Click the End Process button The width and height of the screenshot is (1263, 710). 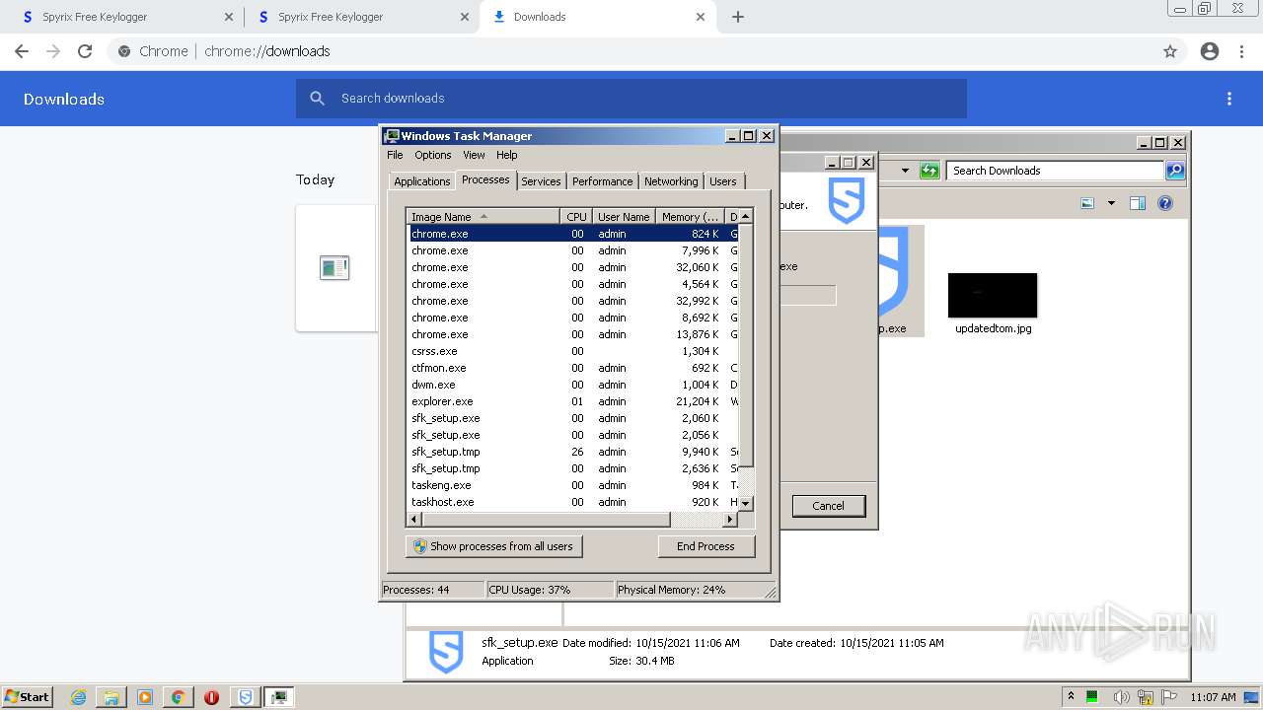coord(706,546)
